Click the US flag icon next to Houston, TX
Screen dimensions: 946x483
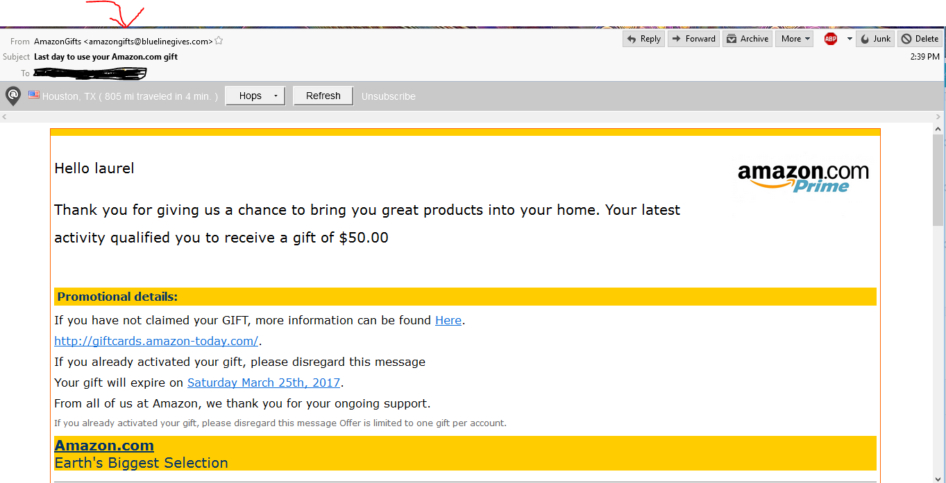coord(34,95)
